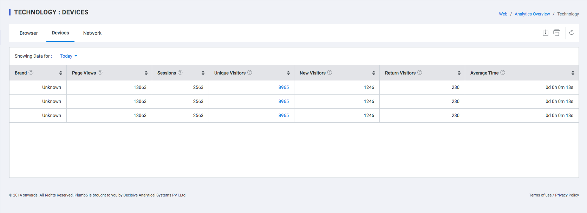Open New Visitors help icon
Viewport: 587px width, 213px height.
330,72
